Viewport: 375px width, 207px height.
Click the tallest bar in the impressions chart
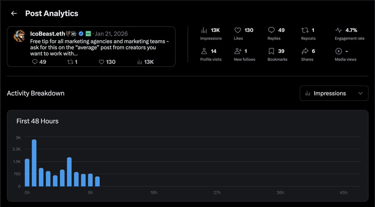pyautogui.click(x=34, y=163)
